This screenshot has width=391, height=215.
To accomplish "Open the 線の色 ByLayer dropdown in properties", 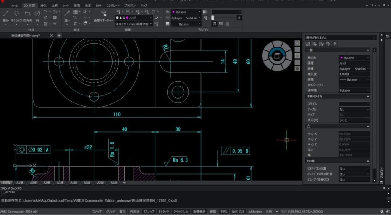I will point(354,58).
